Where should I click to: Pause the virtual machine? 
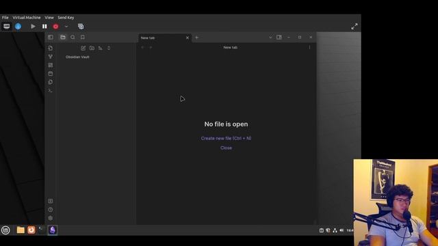44,27
